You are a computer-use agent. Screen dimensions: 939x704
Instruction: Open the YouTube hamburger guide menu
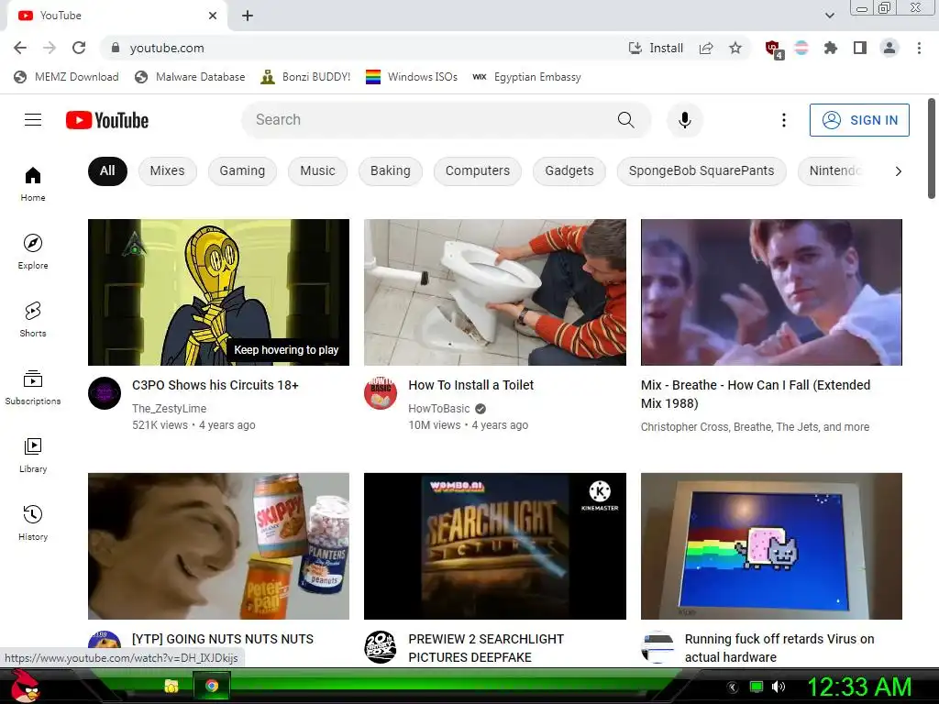[33, 120]
